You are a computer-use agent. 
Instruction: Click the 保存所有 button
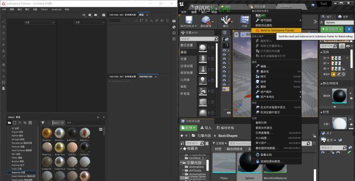(x=225, y=128)
